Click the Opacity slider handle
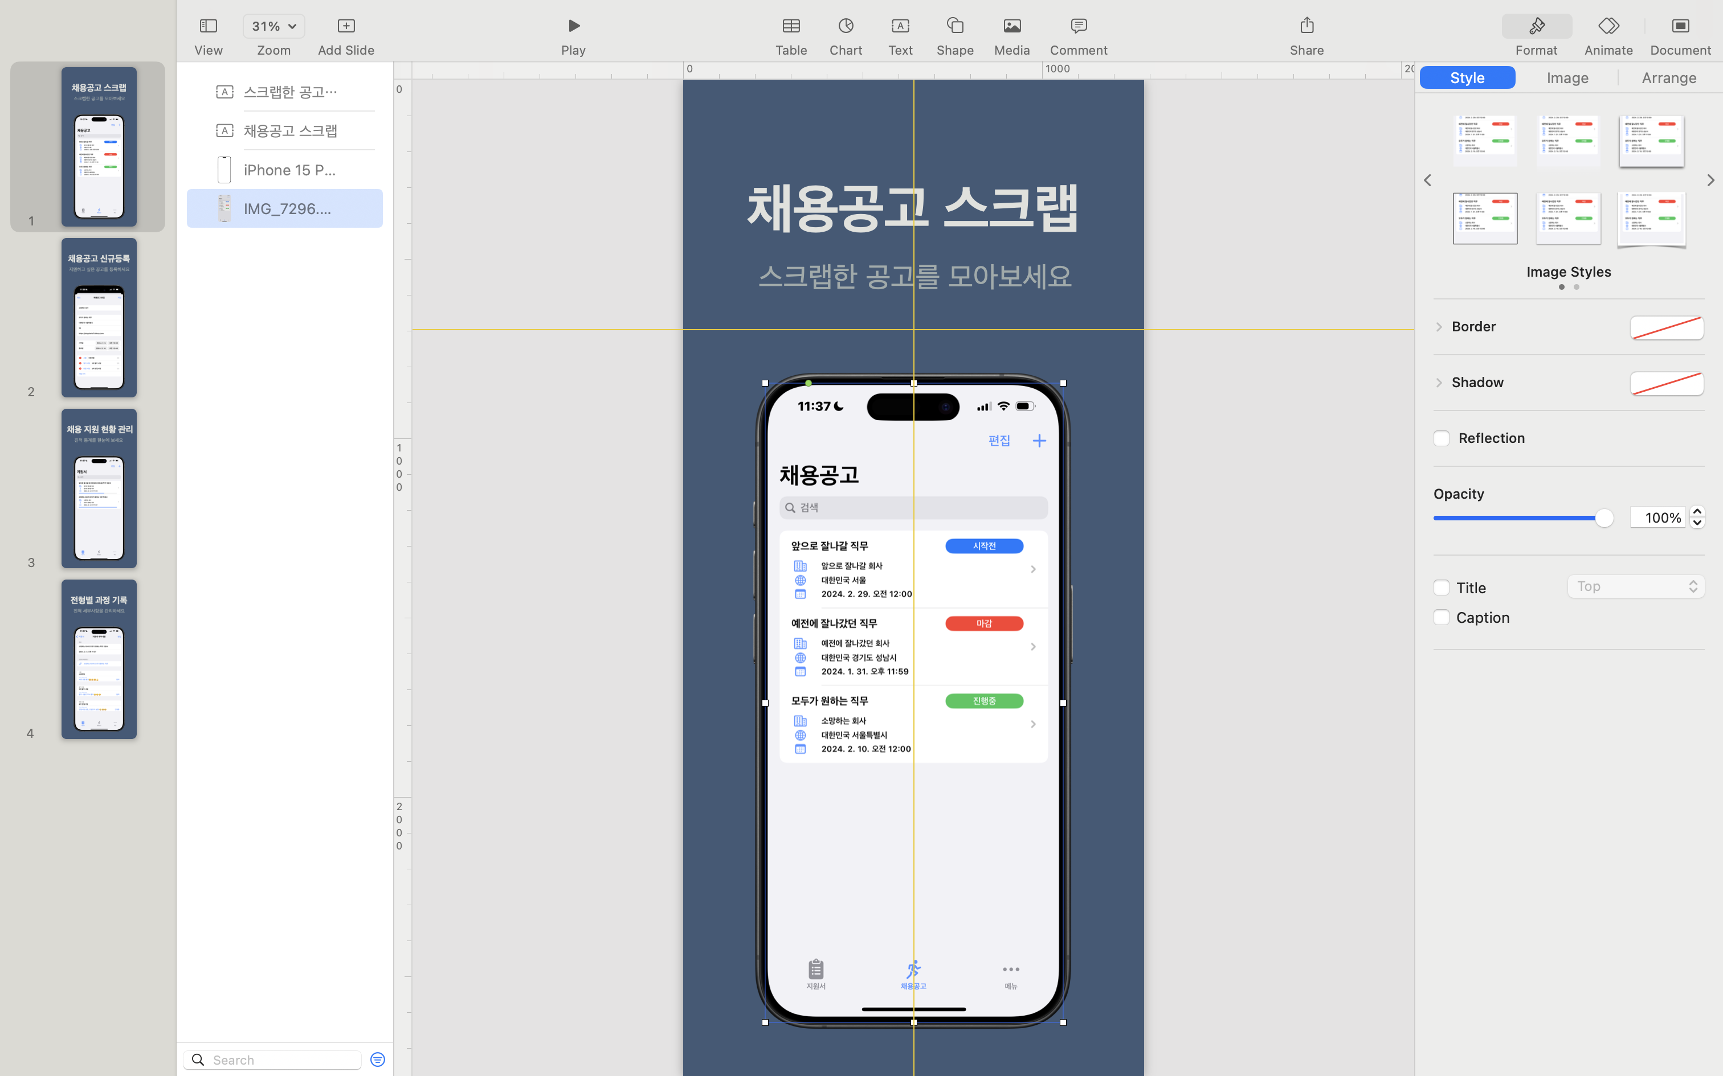The image size is (1723, 1076). click(1603, 518)
